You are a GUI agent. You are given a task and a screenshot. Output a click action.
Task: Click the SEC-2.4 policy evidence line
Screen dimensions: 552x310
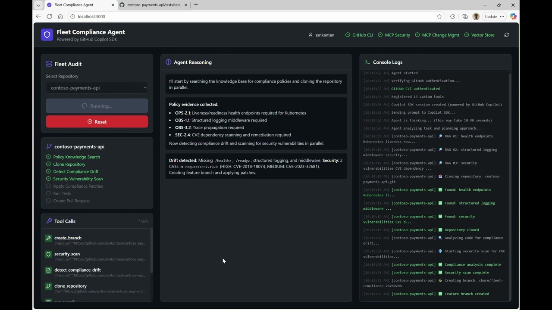(x=233, y=135)
